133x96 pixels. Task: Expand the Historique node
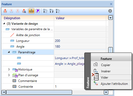(x=9, y=69)
